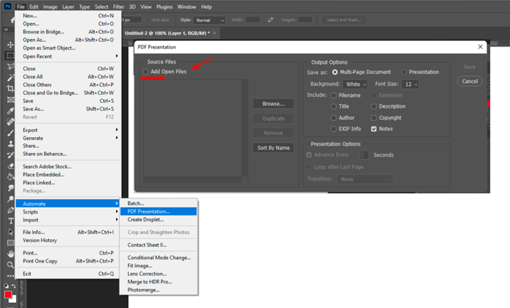Image resolution: width=510 pixels, height=308 pixels.
Task: Expand the collapsed toolbar double-arrow
Action: 6,29
